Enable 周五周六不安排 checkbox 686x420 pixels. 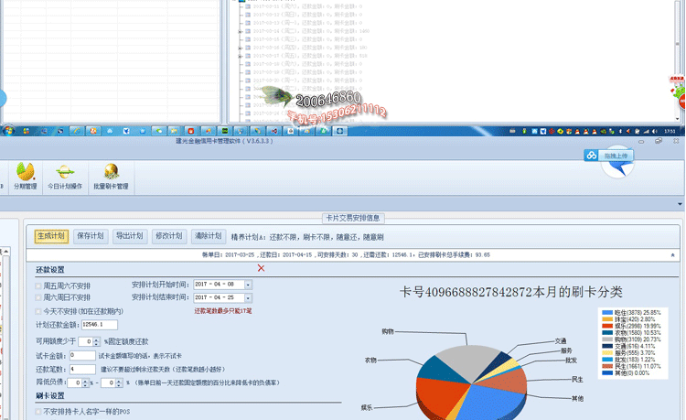tap(38, 285)
